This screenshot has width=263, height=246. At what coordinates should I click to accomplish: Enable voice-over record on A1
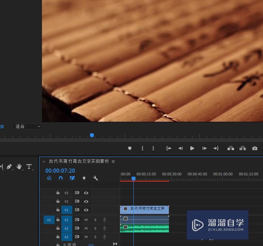tap(104, 220)
